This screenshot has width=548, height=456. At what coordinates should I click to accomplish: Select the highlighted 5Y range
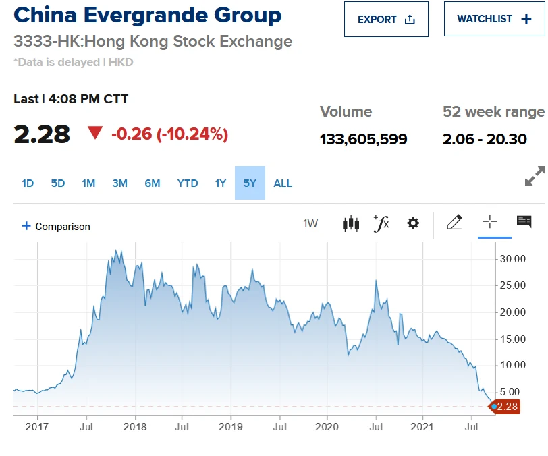(250, 183)
